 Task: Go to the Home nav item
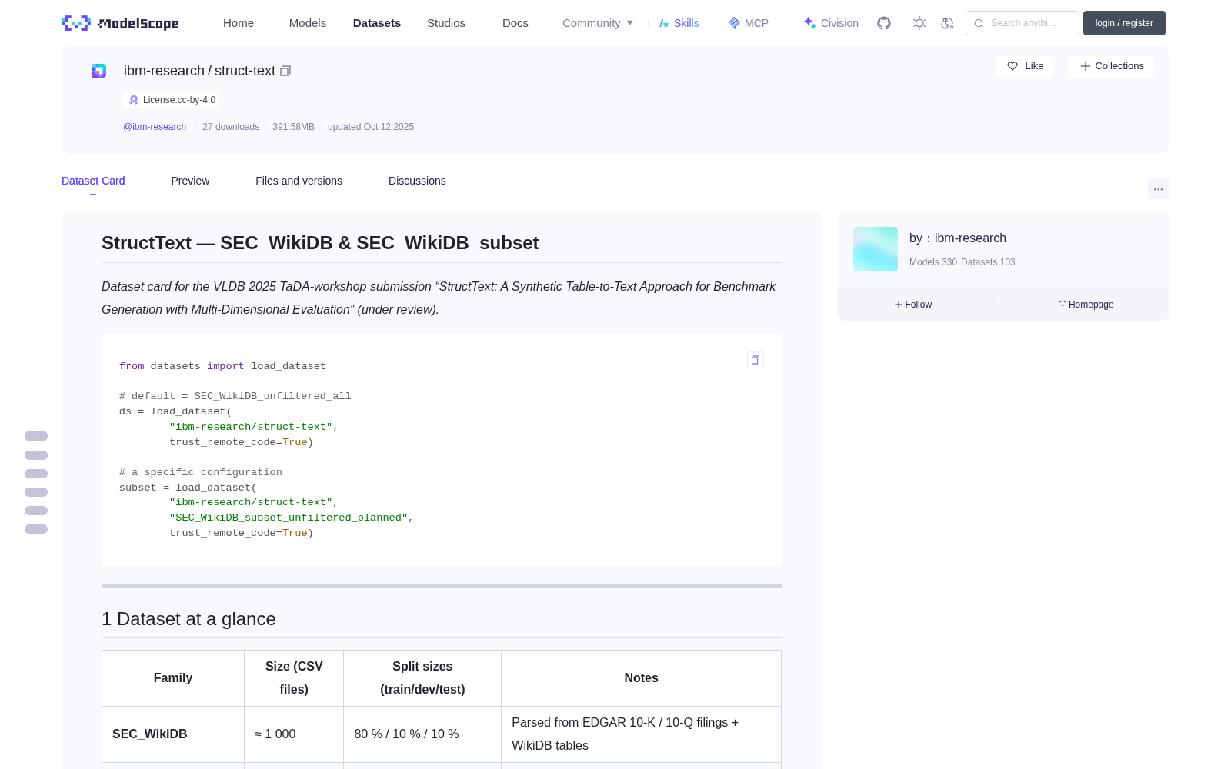239,23
